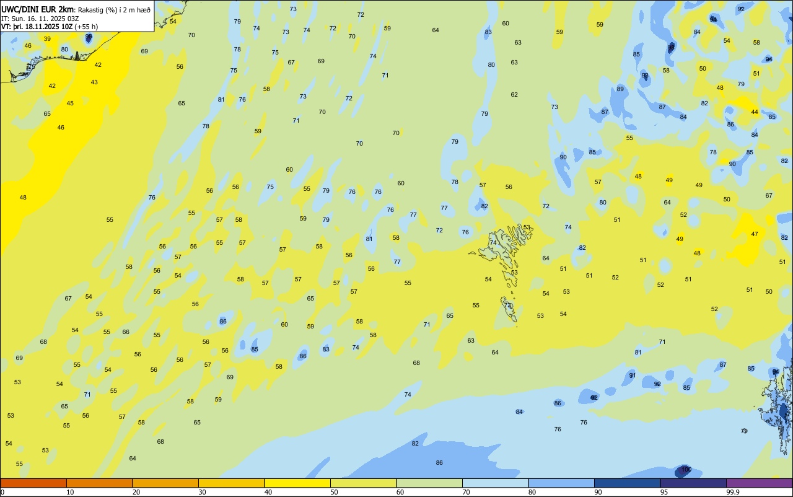Click the "44" humidity value on the map
Image resolution: width=793 pixels, height=497 pixels.
point(755,112)
